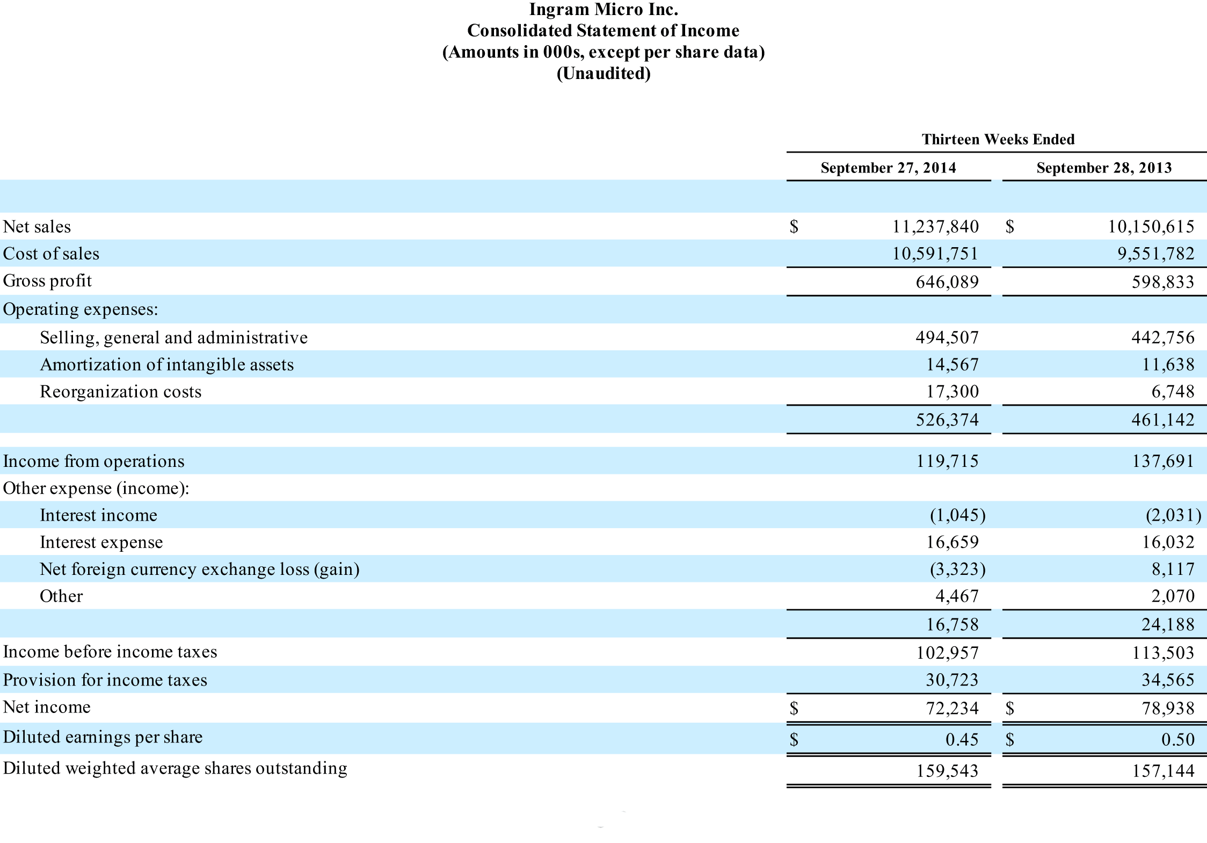Click income from operations value 119,715
Viewport: 1207px width, 843px height.
pos(948,461)
